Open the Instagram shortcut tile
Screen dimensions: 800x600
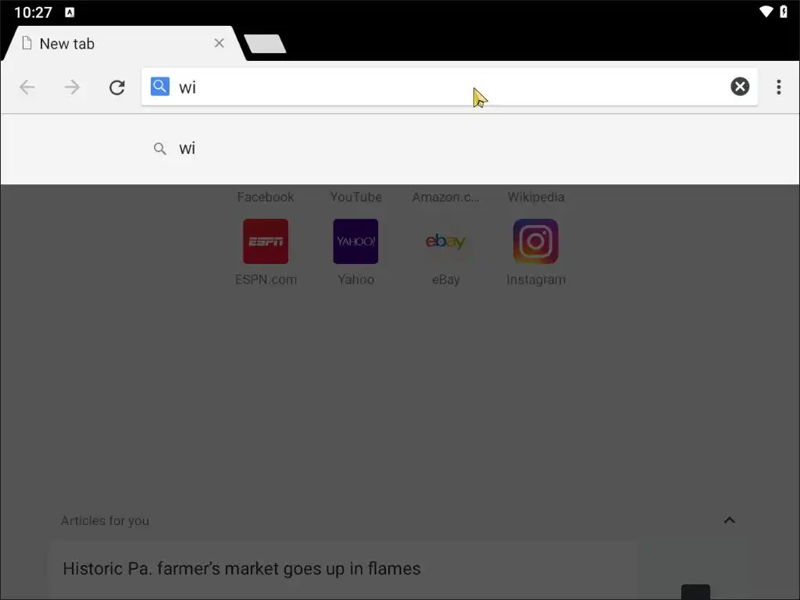536,252
